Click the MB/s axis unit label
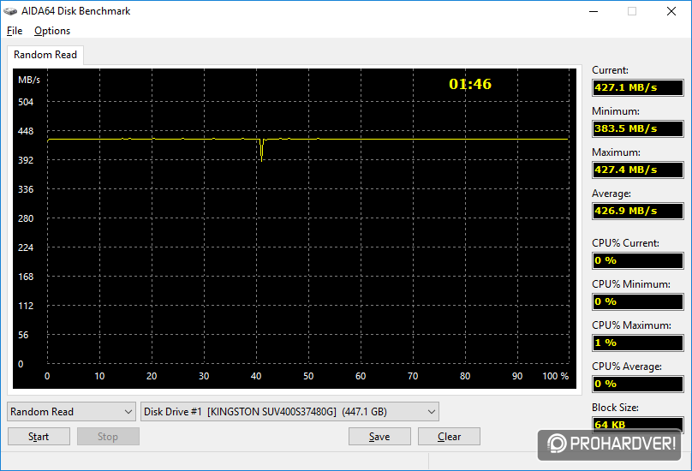692x471 pixels. [x=29, y=80]
